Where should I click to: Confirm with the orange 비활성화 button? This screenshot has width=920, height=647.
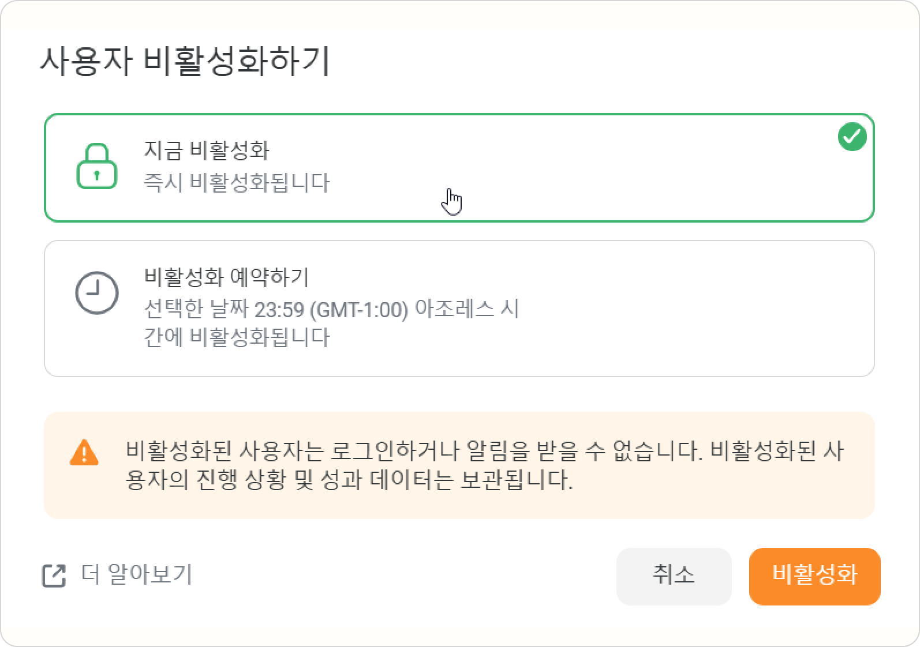pos(814,576)
